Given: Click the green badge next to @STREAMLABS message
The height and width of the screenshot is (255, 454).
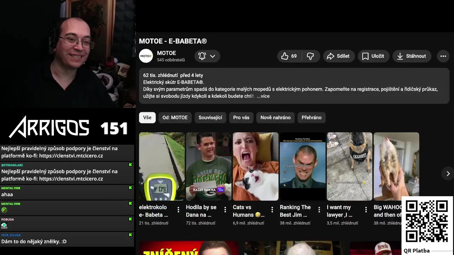Looking at the screenshot, I should [x=130, y=165].
